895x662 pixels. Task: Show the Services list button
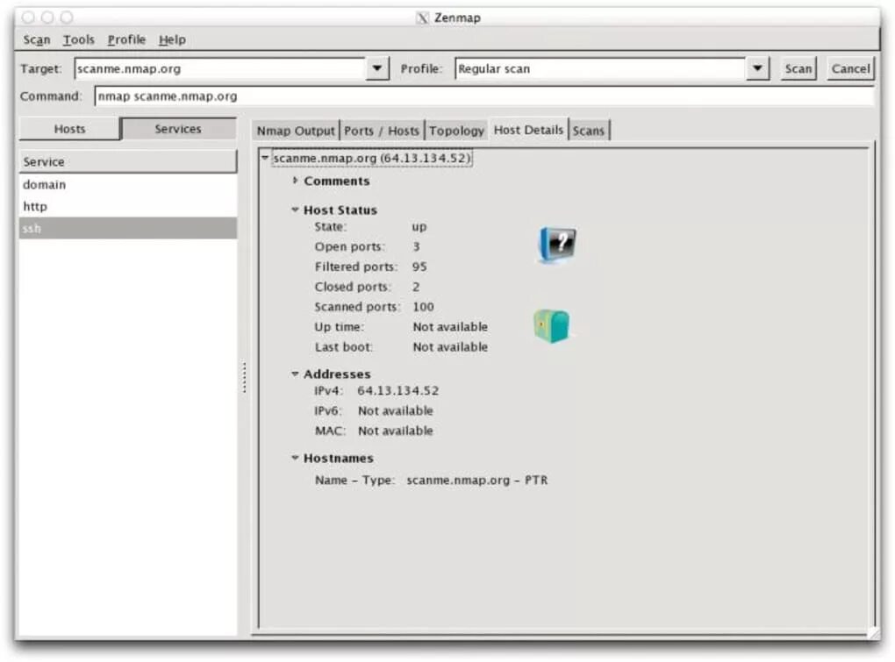pos(178,129)
